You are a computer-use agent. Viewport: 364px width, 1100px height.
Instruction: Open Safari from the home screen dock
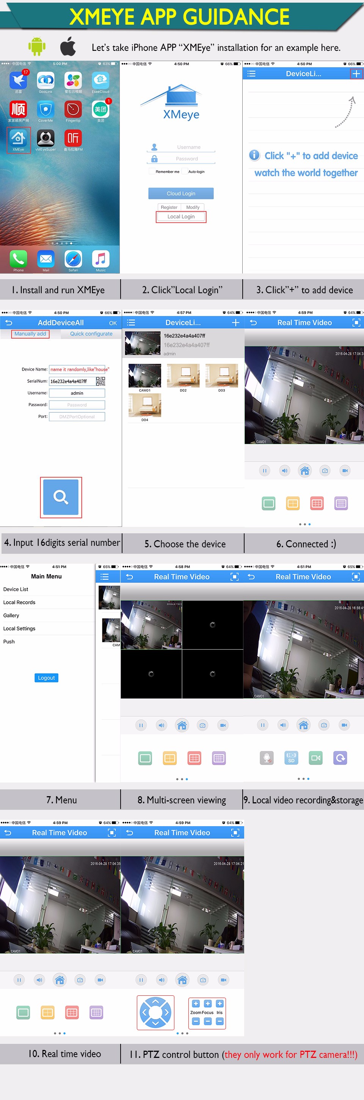point(74,259)
